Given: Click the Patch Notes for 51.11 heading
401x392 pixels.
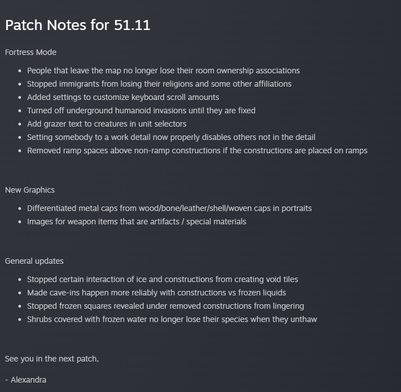Looking at the screenshot, I should pyautogui.click(x=78, y=25).
